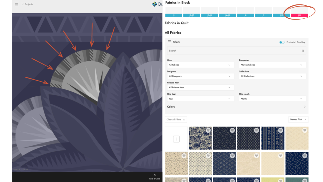Toggle the Products I Can Buy switch
The height and width of the screenshot is (182, 323).
(x=282, y=42)
